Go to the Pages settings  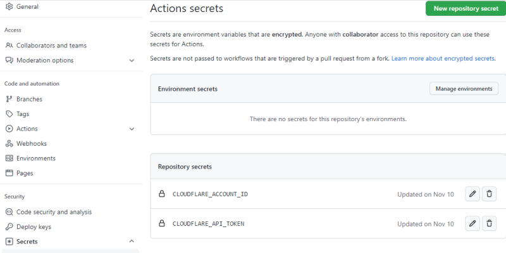(25, 173)
